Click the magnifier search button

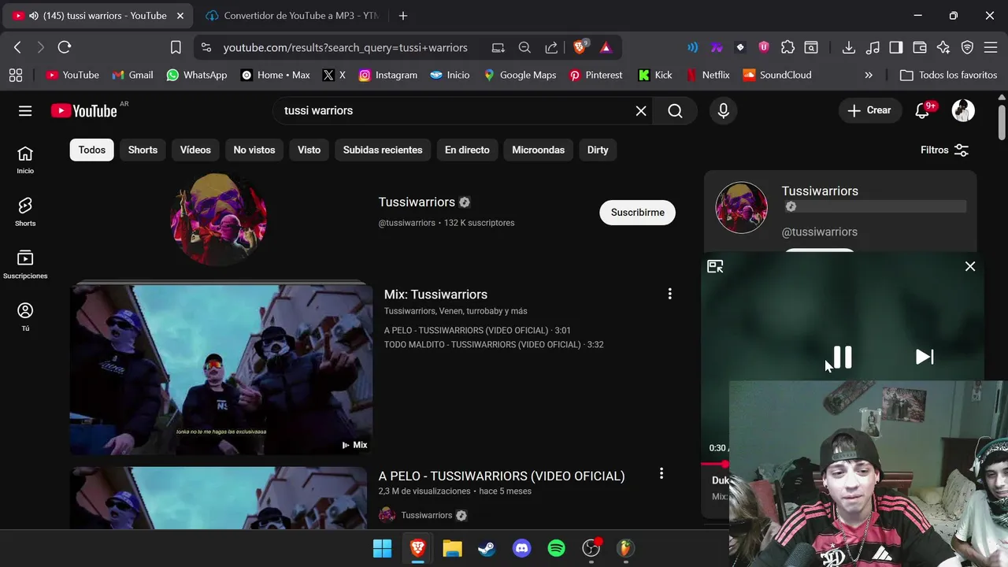pos(675,111)
